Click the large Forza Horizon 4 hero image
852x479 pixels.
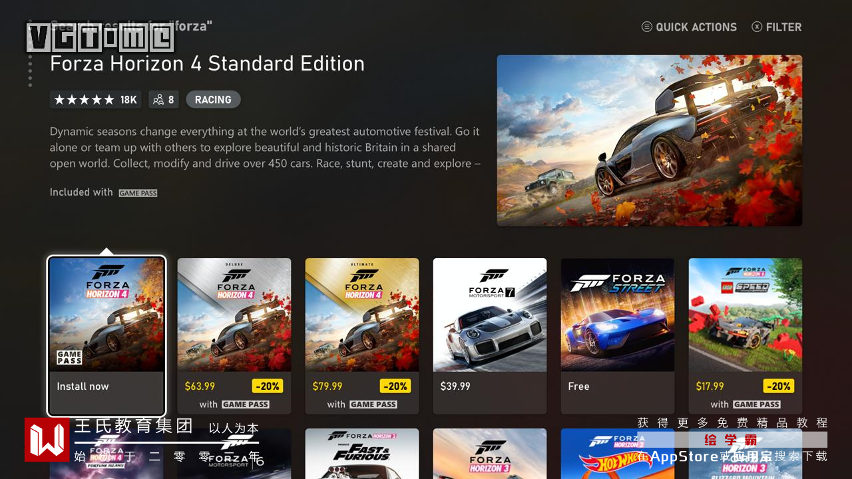pos(650,140)
